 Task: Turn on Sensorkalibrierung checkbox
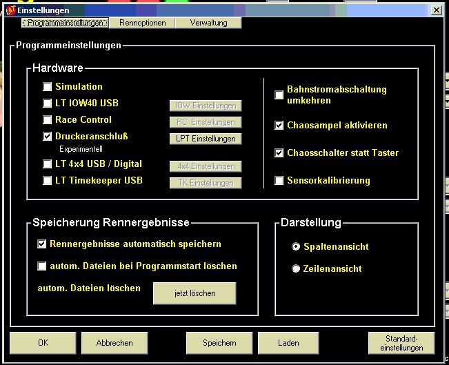click(279, 181)
